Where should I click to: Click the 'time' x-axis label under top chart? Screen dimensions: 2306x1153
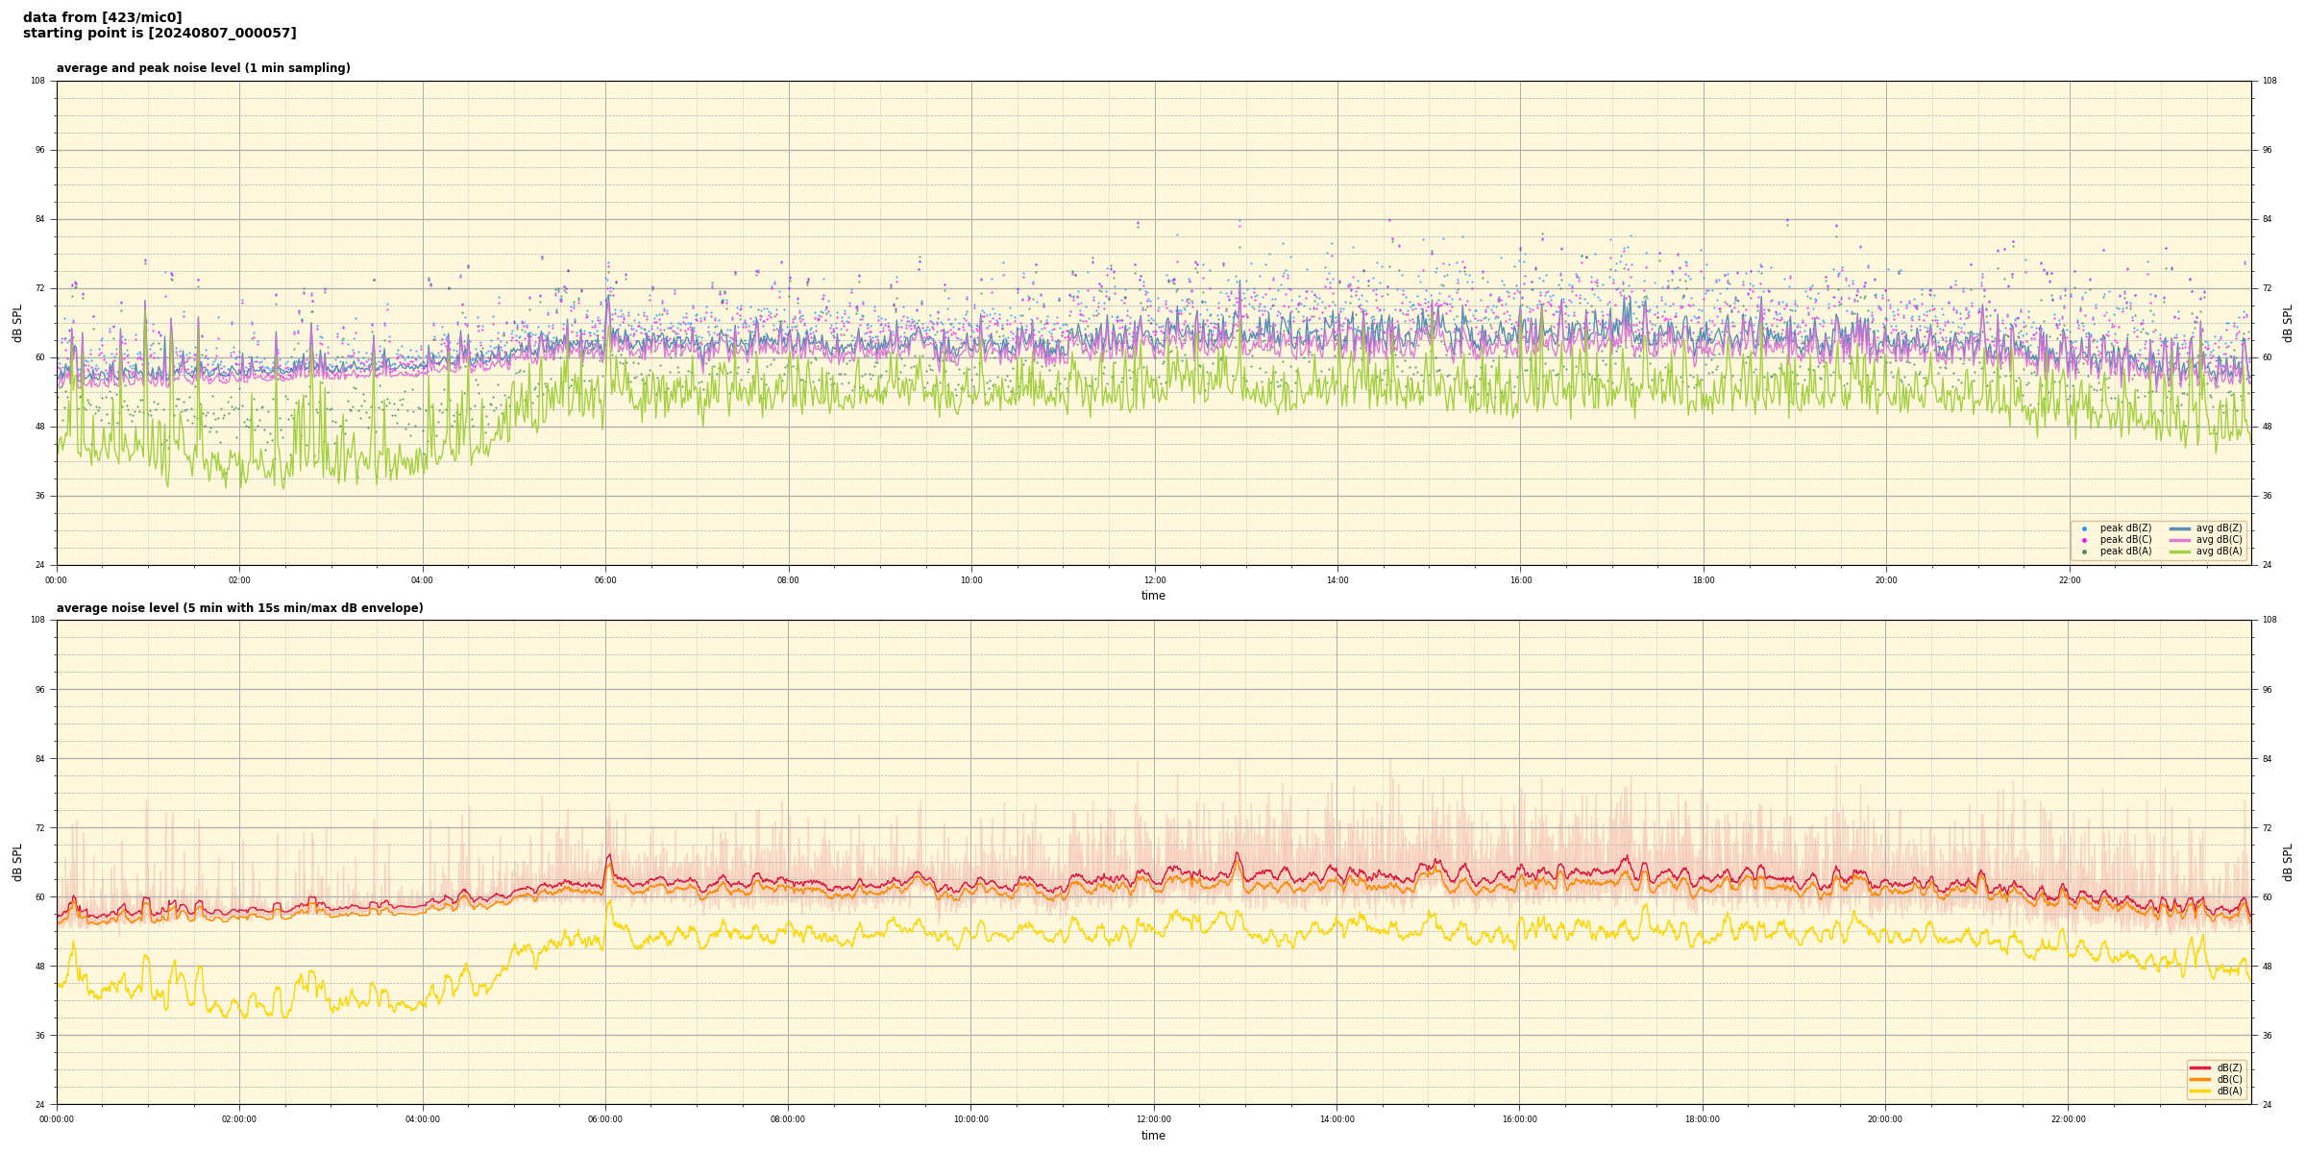point(1153,596)
